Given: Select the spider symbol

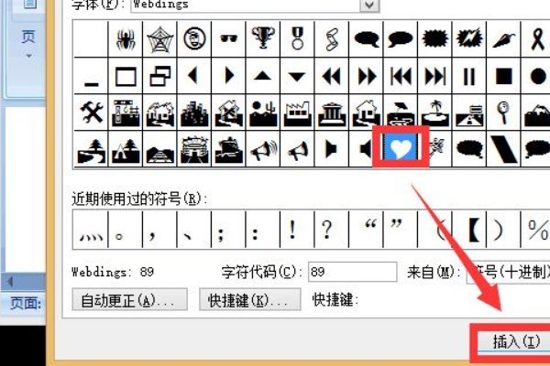Looking at the screenshot, I should click(126, 38).
